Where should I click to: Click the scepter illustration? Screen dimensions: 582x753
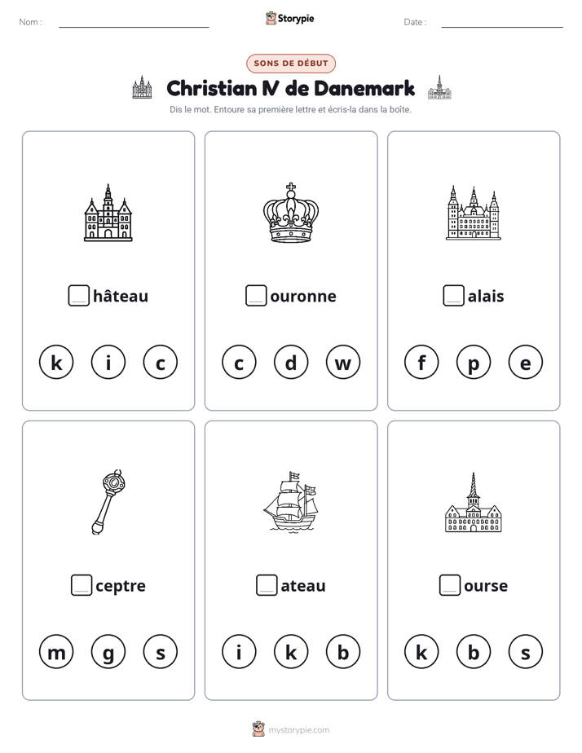(x=108, y=502)
